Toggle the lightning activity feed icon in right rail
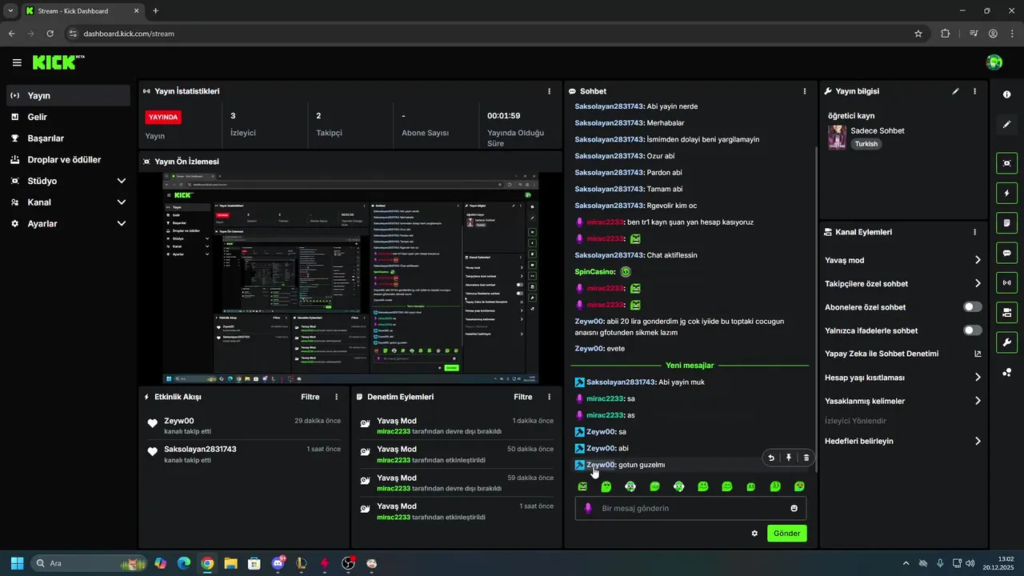 pos(1006,193)
